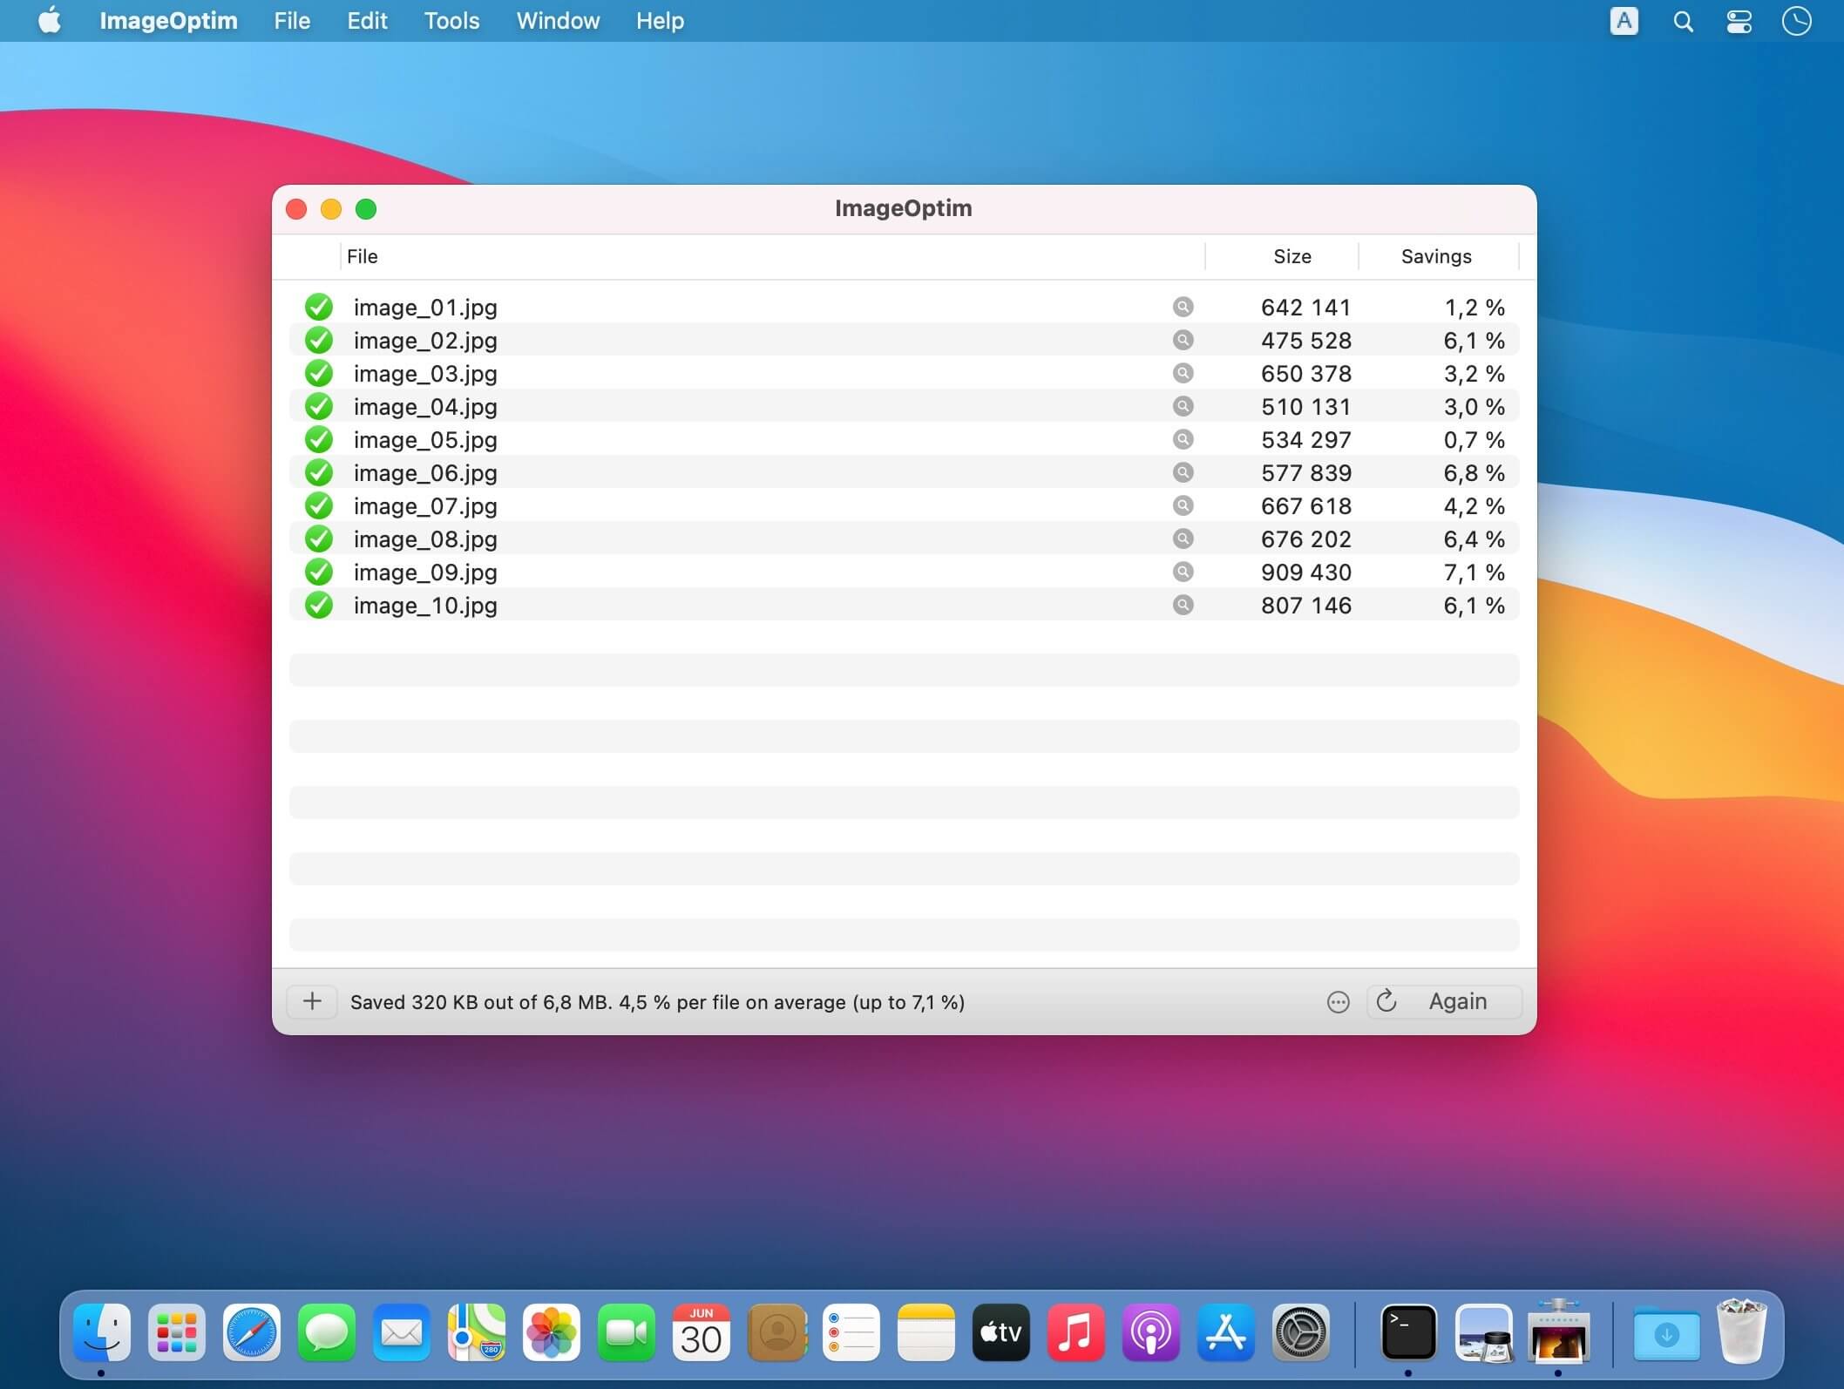Open Messages from the Dock

[327, 1332]
